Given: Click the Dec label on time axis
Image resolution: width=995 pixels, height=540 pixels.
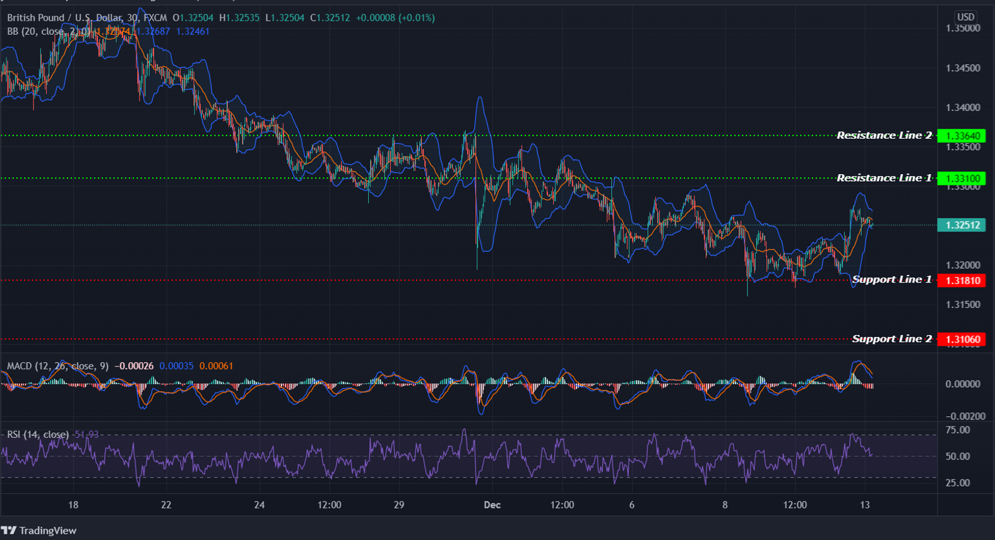Looking at the screenshot, I should pyautogui.click(x=492, y=505).
